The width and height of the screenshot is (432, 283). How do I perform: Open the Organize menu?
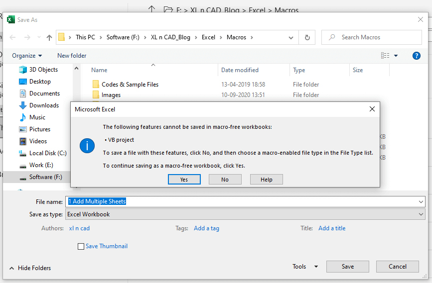27,56
